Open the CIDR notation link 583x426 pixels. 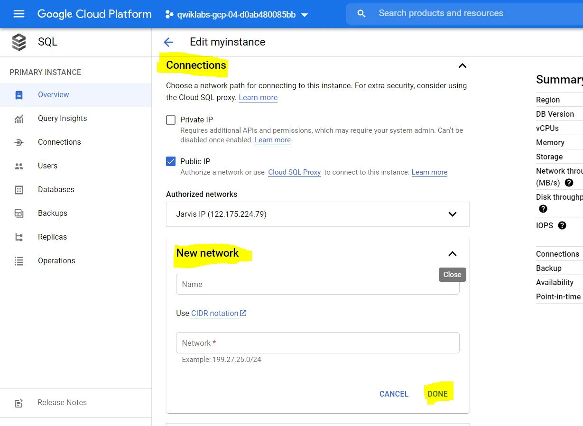point(215,314)
